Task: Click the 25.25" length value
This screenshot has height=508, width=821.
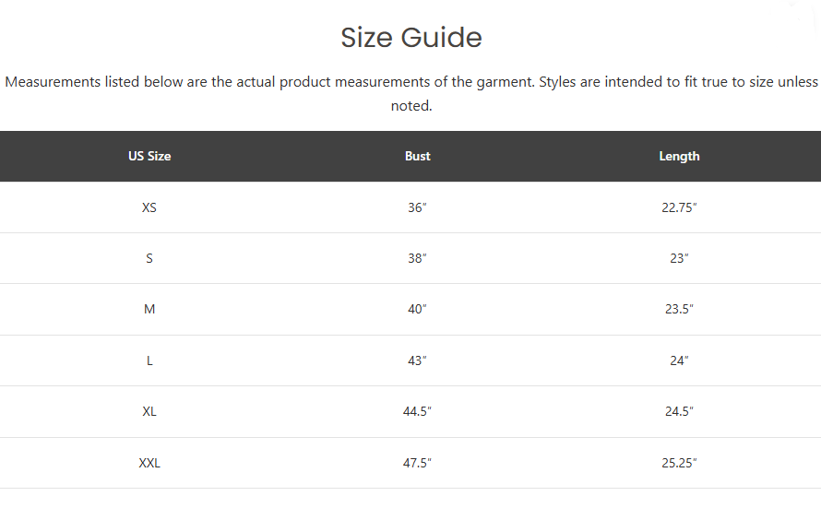Action: coord(679,463)
